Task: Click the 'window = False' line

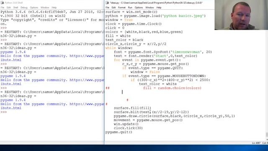Action: [145, 72]
